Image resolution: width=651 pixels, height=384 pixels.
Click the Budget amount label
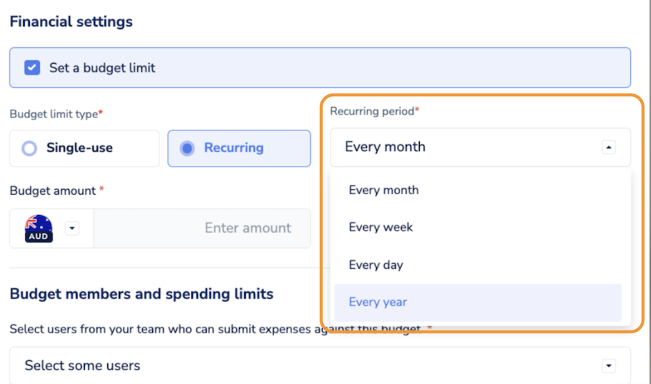[55, 191]
